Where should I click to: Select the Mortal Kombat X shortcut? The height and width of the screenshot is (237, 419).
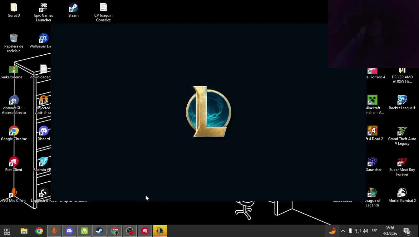click(402, 195)
